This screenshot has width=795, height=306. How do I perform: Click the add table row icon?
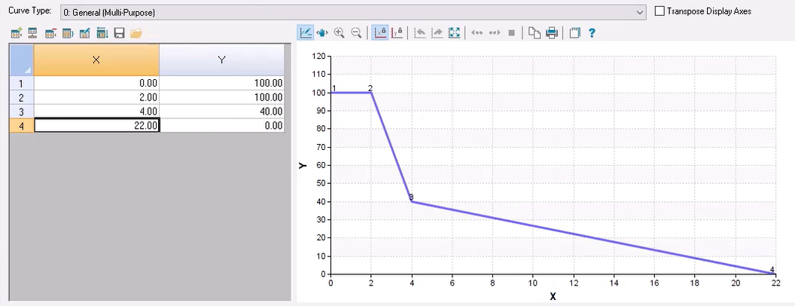pyautogui.click(x=17, y=33)
